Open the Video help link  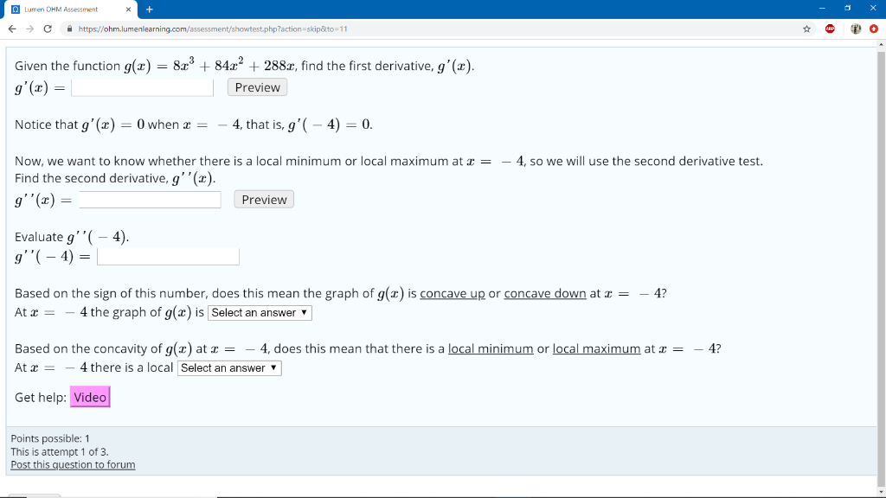[90, 397]
